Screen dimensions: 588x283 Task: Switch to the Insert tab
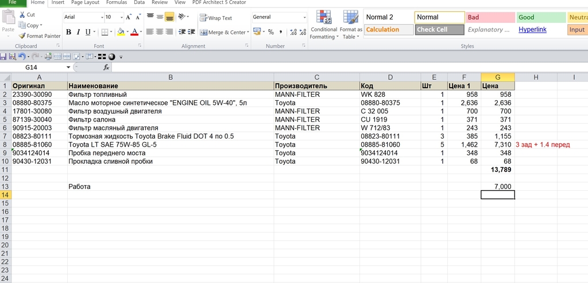[x=58, y=3]
